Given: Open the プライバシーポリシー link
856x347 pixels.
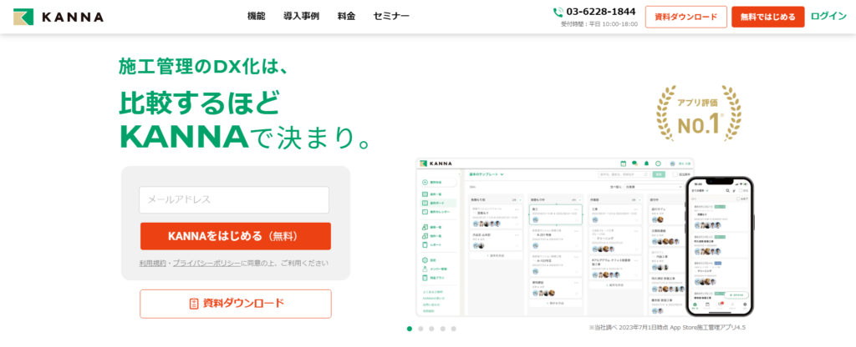Looking at the screenshot, I should pos(206,263).
